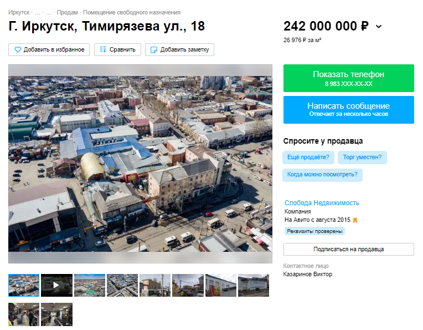Subscribe via Подписаться на продавца button
Viewport: 423px width, 330px height.
tap(348, 249)
